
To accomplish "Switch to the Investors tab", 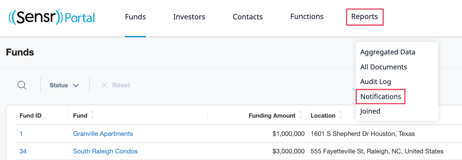I will [x=189, y=17].
